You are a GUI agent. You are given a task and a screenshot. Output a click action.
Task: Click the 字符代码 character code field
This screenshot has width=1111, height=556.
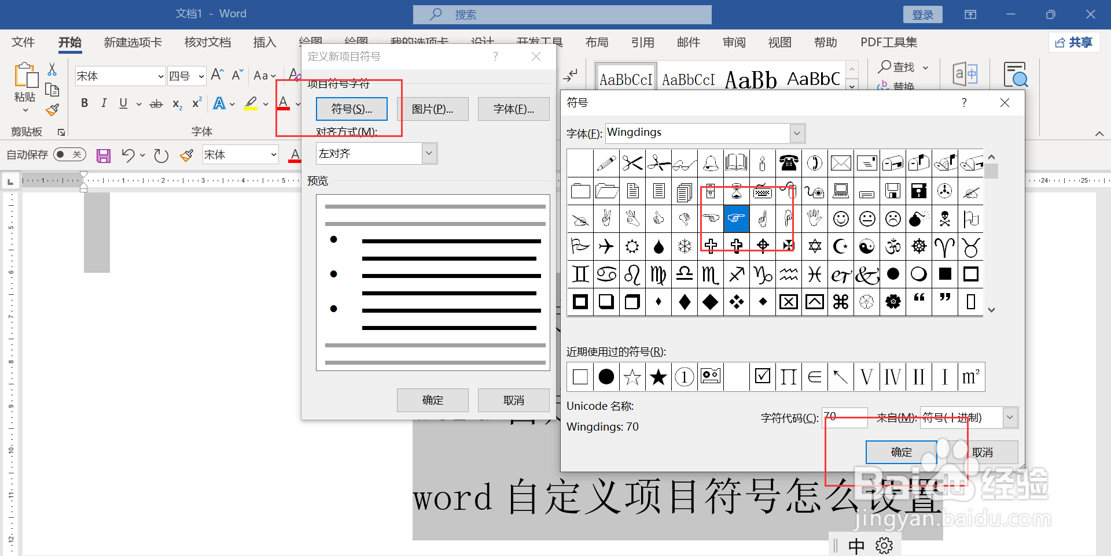pyautogui.click(x=844, y=417)
